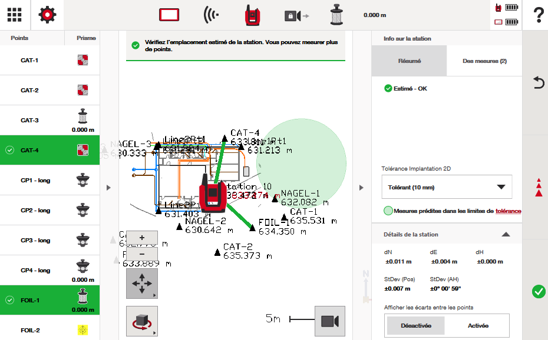Screen dimensions: 548x340
Task: Click the 3D rotate view cube button
Action: pyautogui.click(x=141, y=321)
